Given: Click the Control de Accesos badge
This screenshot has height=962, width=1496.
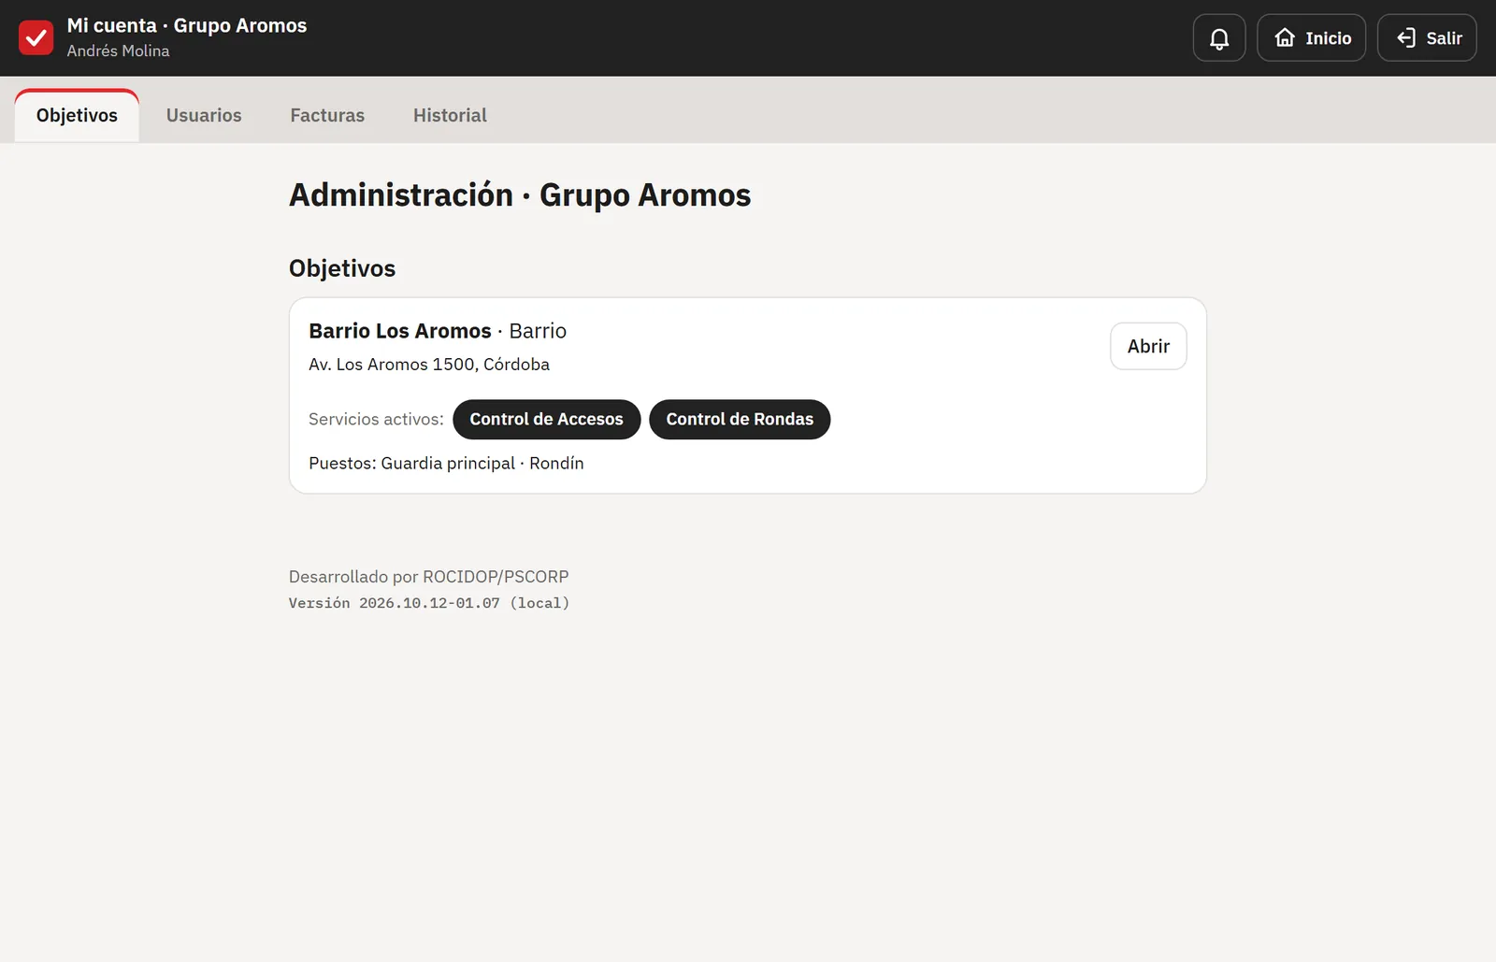Looking at the screenshot, I should tap(546, 420).
